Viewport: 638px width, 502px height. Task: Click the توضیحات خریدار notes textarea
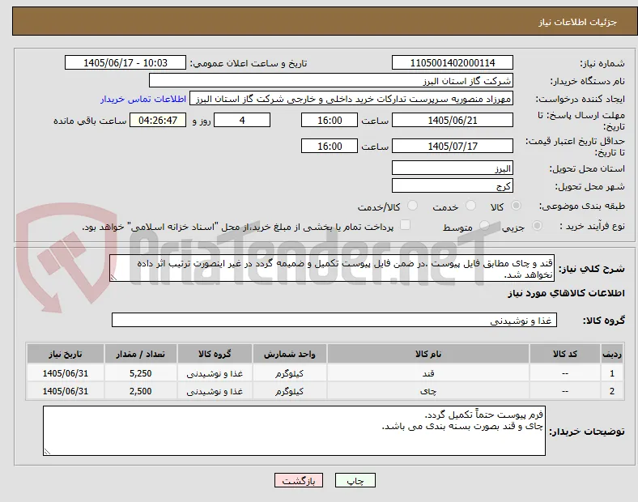(294, 431)
